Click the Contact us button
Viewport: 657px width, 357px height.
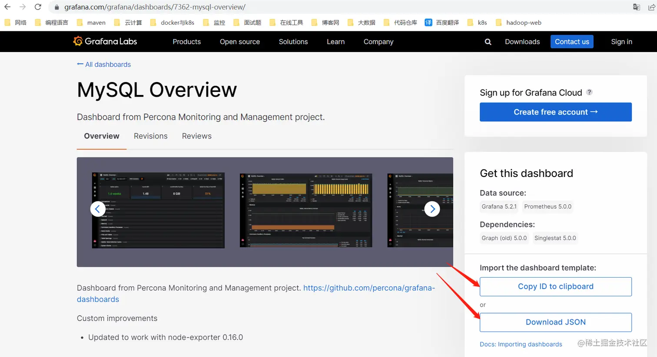572,42
